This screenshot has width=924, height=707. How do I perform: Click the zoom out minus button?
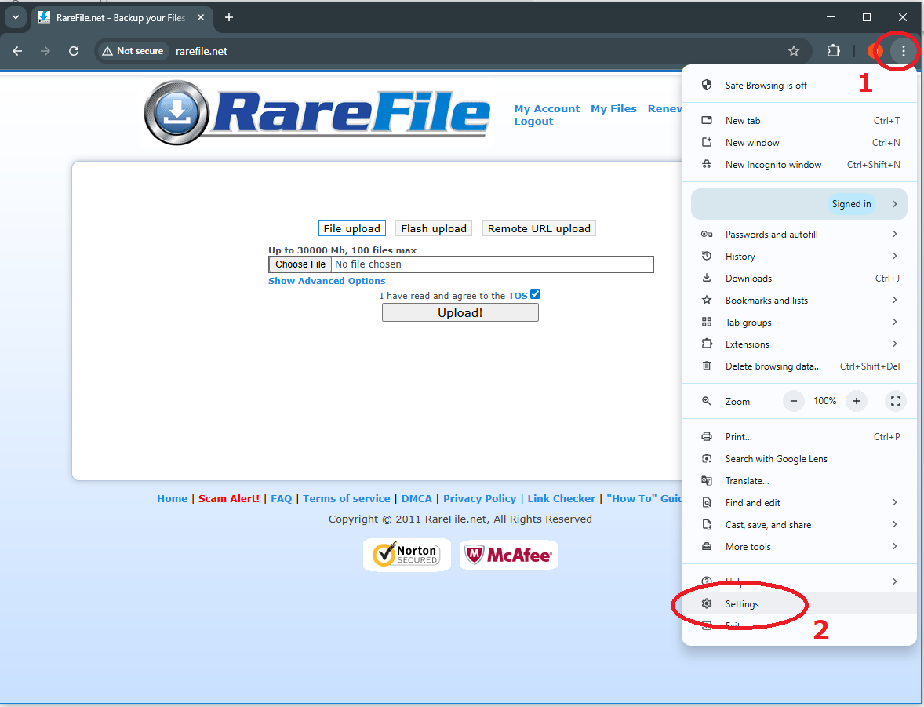coord(794,401)
